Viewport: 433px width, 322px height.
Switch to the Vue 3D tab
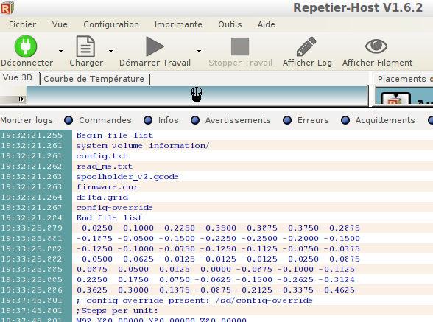[18, 77]
